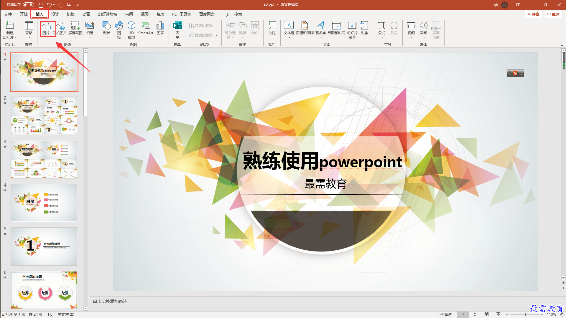Start Slide Show from status bar icon
This screenshot has height=318, width=566.
click(498, 314)
